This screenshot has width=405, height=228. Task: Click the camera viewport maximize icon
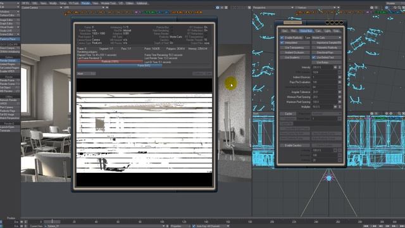pyautogui.click(x=249, y=8)
